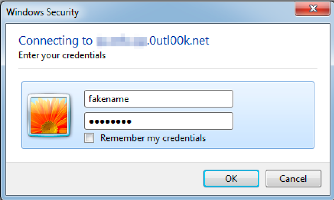
Task: Close the Windows Security dialog
Action: pos(313,8)
